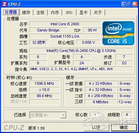This screenshot has width=139, height=133.
Task: Minimize the CPU-Z window
Action: (124, 4)
